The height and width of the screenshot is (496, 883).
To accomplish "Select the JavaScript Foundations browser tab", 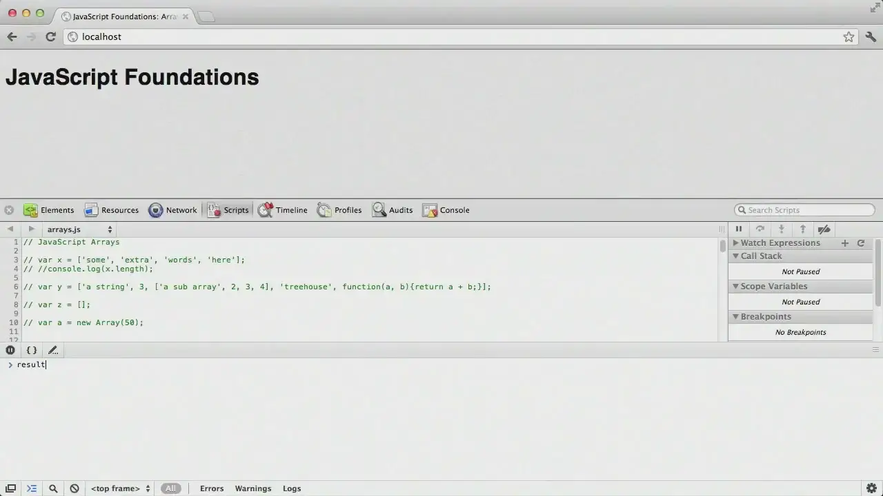I will tap(124, 16).
